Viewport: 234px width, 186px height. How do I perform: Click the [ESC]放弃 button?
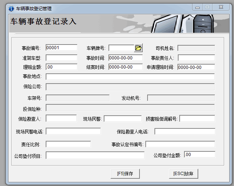[183, 174]
